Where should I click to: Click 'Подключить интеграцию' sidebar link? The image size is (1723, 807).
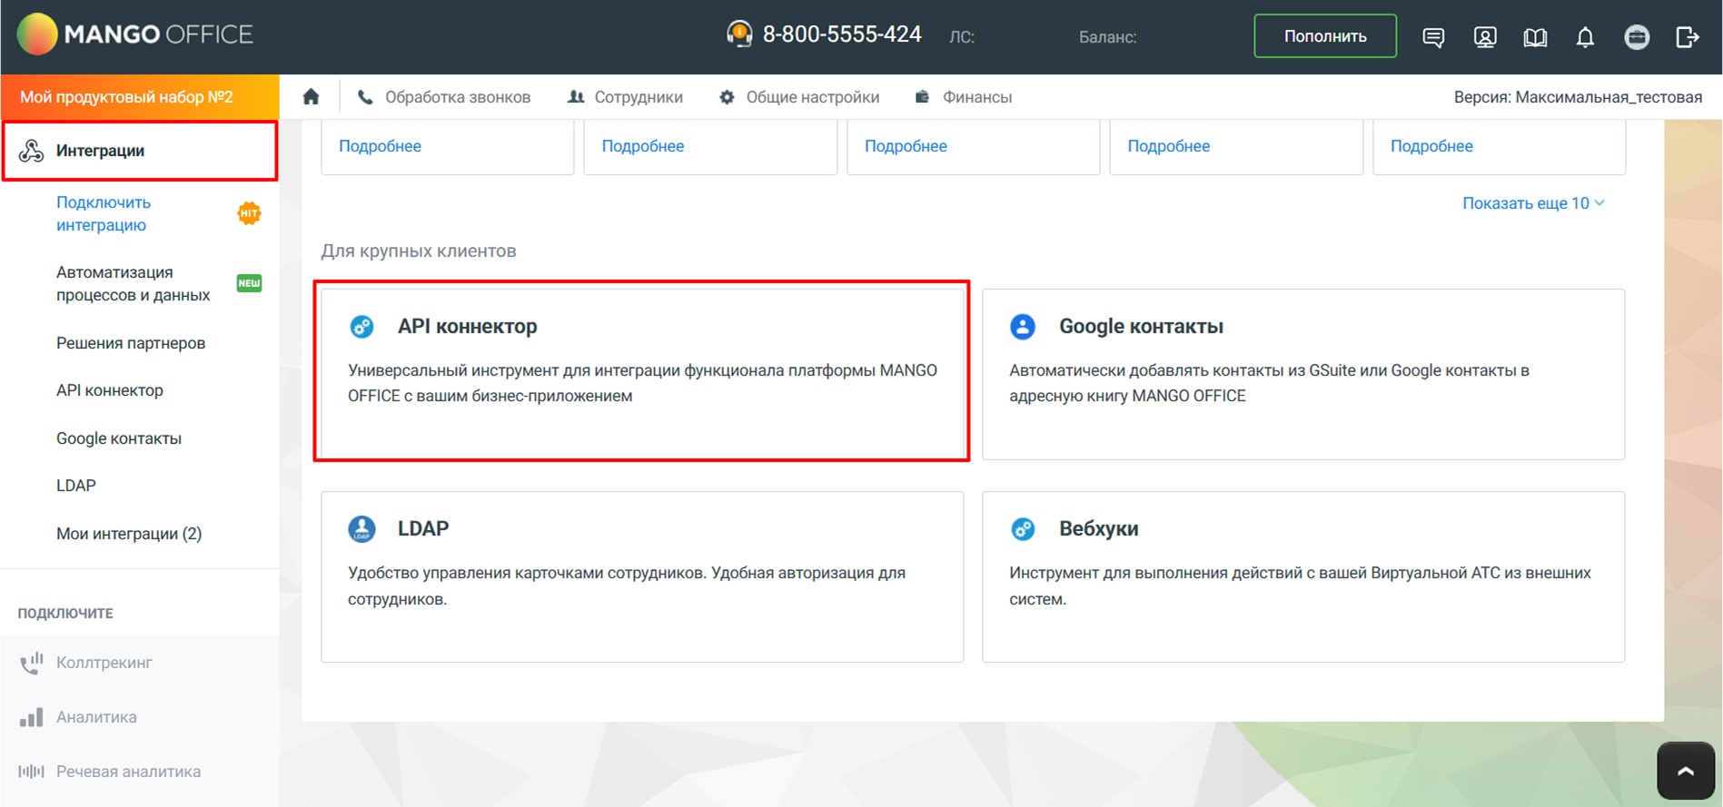pyautogui.click(x=104, y=213)
